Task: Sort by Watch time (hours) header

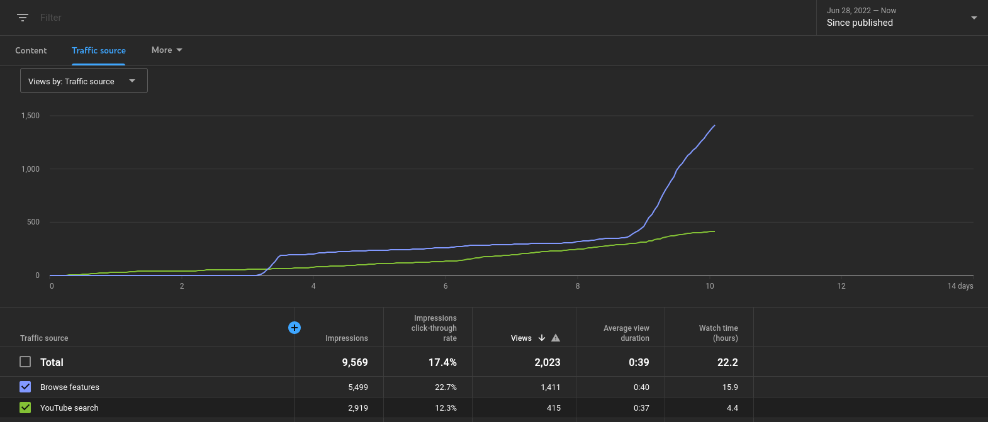Action: pyautogui.click(x=719, y=333)
